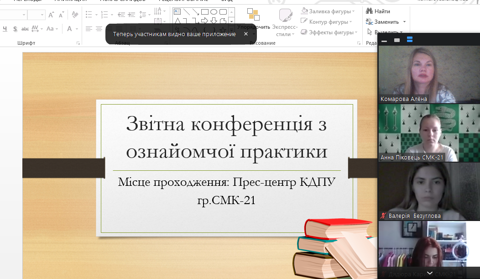Switch Zoom video panel to gallery layout
This screenshot has height=279, width=480.
point(410,40)
